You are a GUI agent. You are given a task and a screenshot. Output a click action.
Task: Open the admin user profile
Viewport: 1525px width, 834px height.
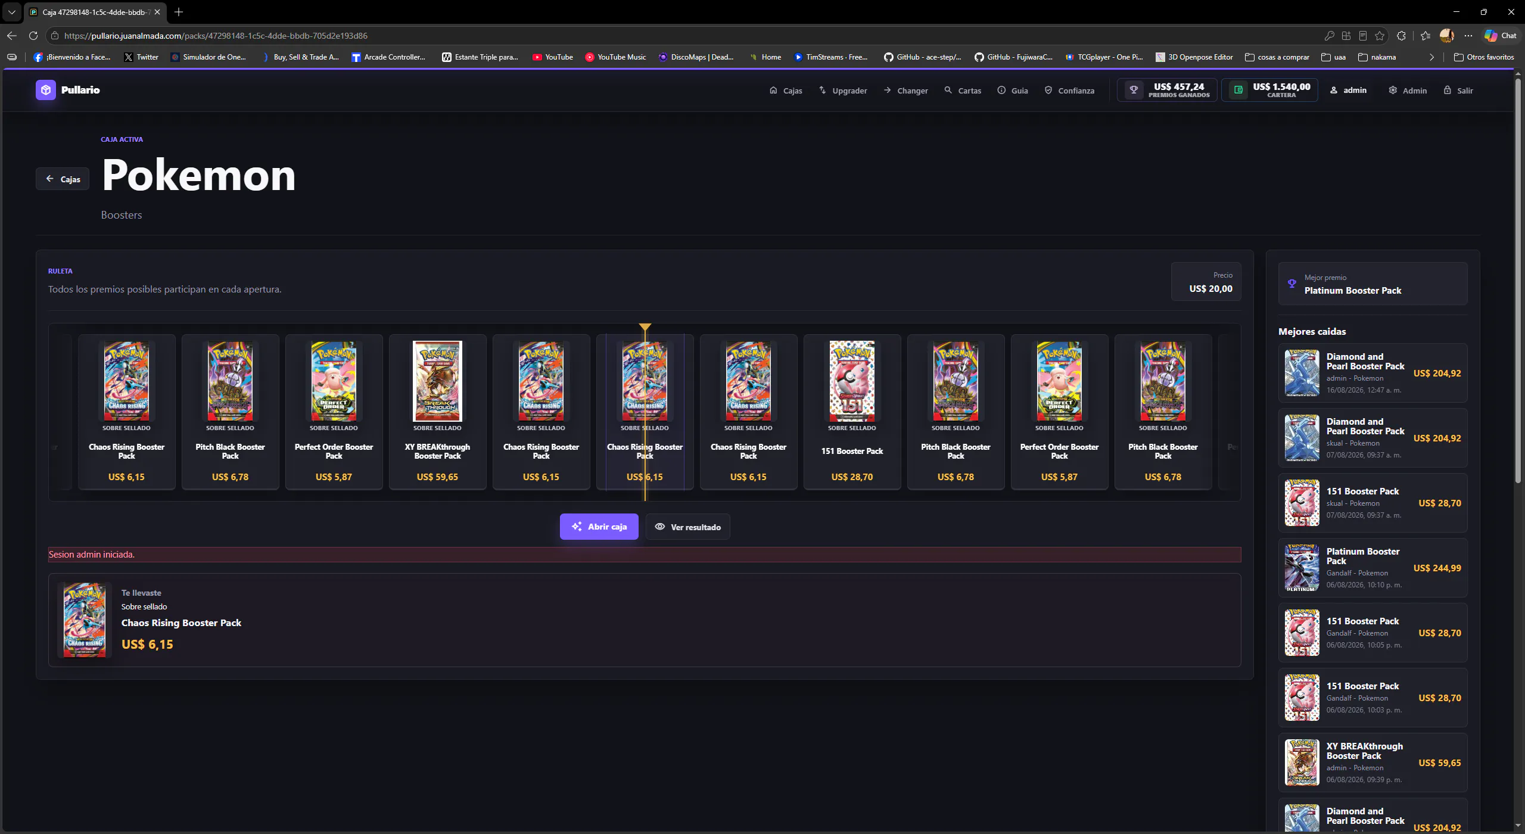point(1349,91)
